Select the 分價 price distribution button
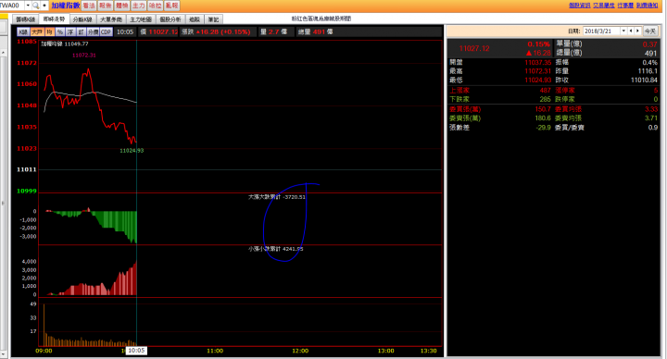Viewport: 667px width, 359px height. click(x=93, y=31)
